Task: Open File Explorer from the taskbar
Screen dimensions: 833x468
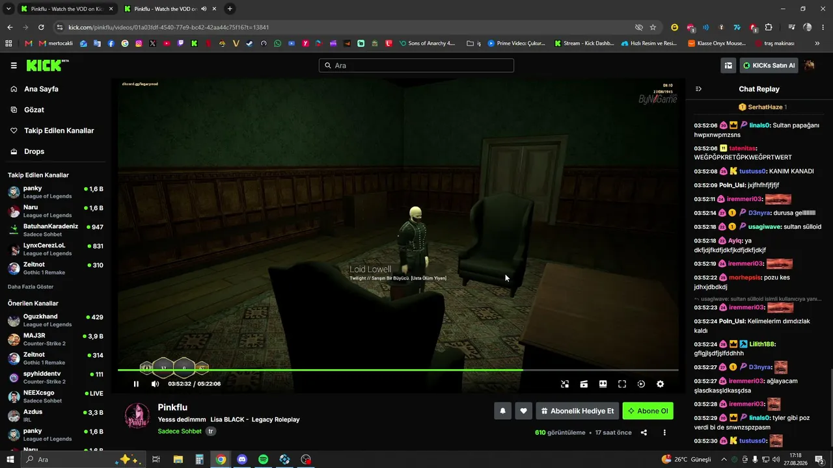Action: [178, 460]
